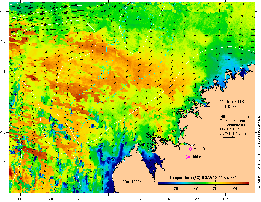This screenshot has width=261, height=202.
Task: Click the 'Argo 0' legend label
Action: pos(199,149)
